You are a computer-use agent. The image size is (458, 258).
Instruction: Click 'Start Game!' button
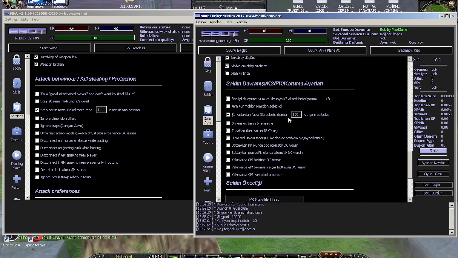pyautogui.click(x=49, y=48)
